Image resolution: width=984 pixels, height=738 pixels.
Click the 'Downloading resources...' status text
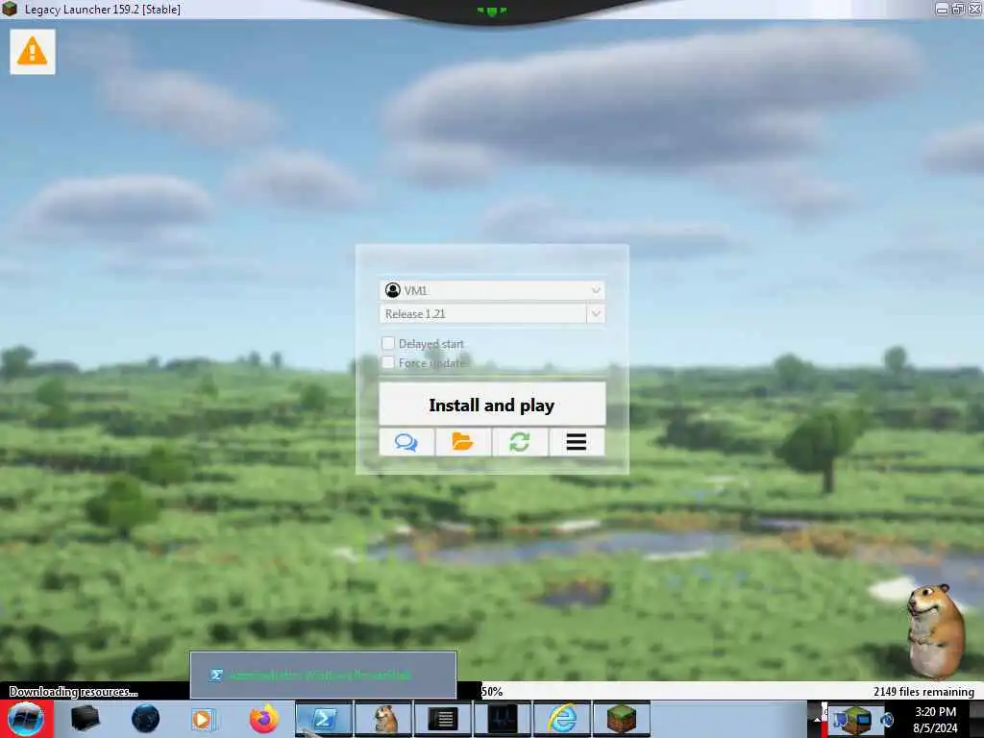(x=73, y=692)
